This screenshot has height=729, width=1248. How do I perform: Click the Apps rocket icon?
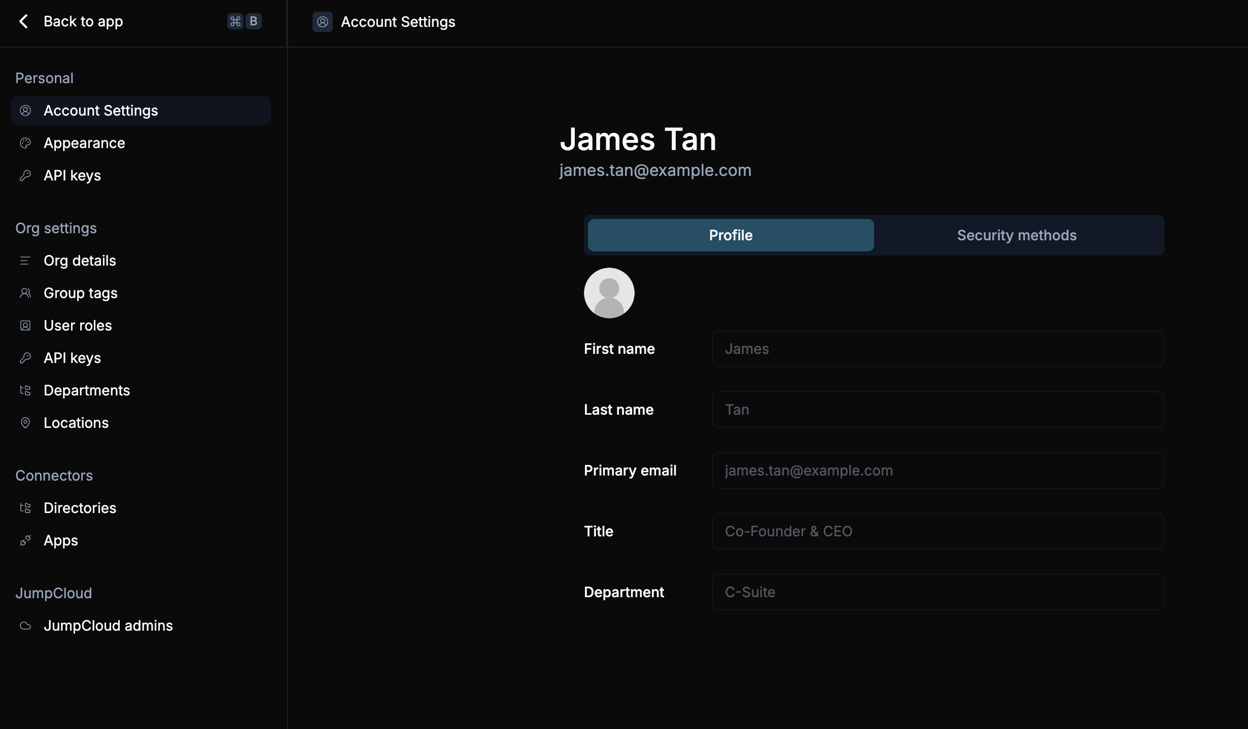[x=25, y=540]
